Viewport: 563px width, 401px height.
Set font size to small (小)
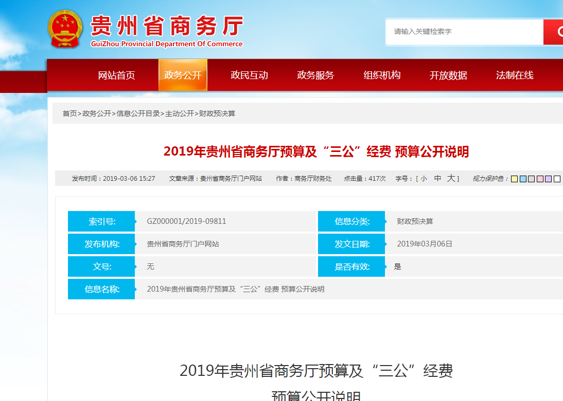pyautogui.click(x=424, y=179)
